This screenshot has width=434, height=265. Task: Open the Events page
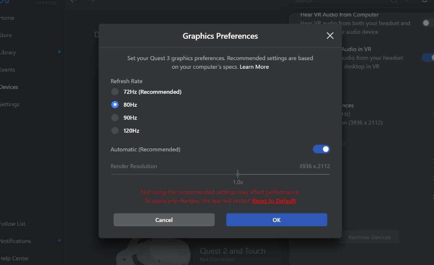pyautogui.click(x=7, y=70)
